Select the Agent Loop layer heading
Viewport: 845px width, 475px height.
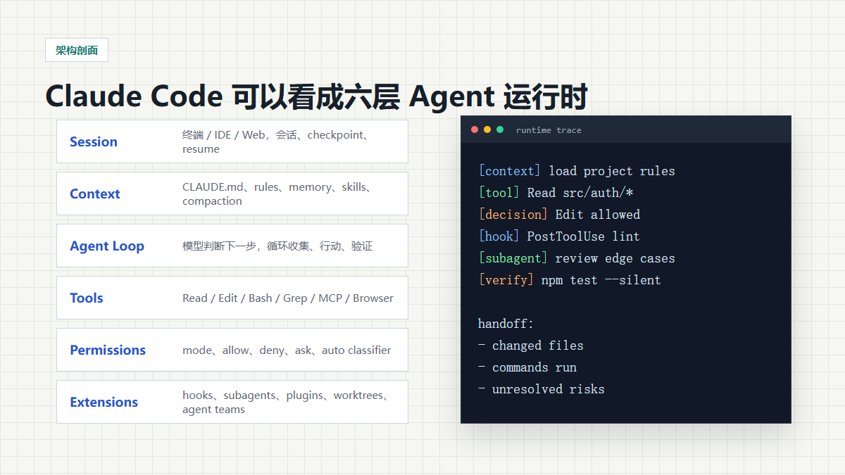pos(107,246)
